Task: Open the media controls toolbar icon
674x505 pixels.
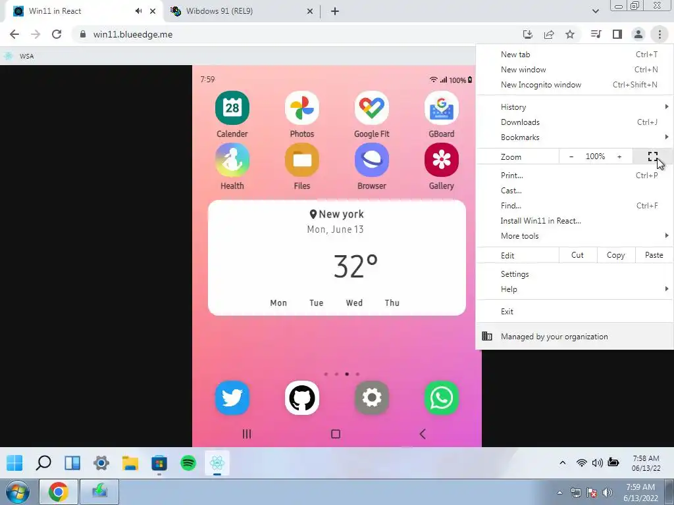Action: tap(596, 34)
